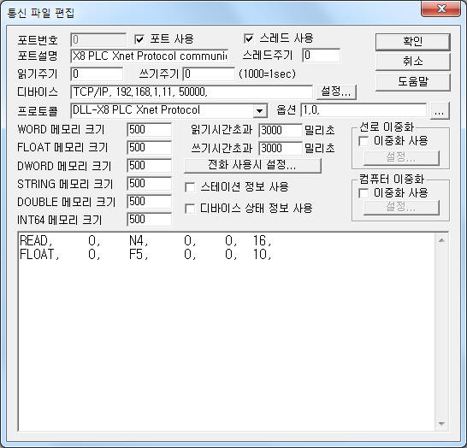Toggle the 스레드 사용 checkbox

coord(248,38)
